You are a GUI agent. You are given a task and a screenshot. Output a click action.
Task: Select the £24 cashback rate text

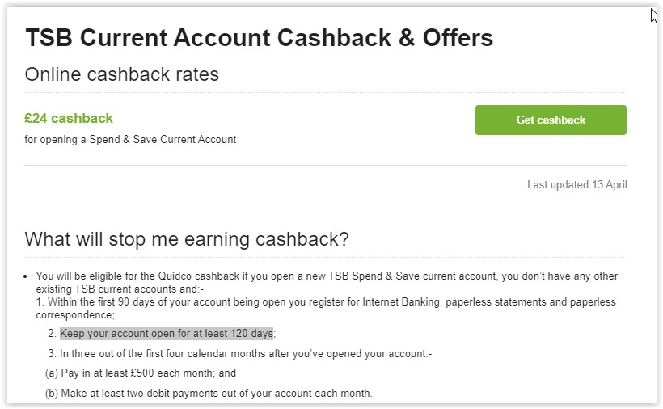69,118
